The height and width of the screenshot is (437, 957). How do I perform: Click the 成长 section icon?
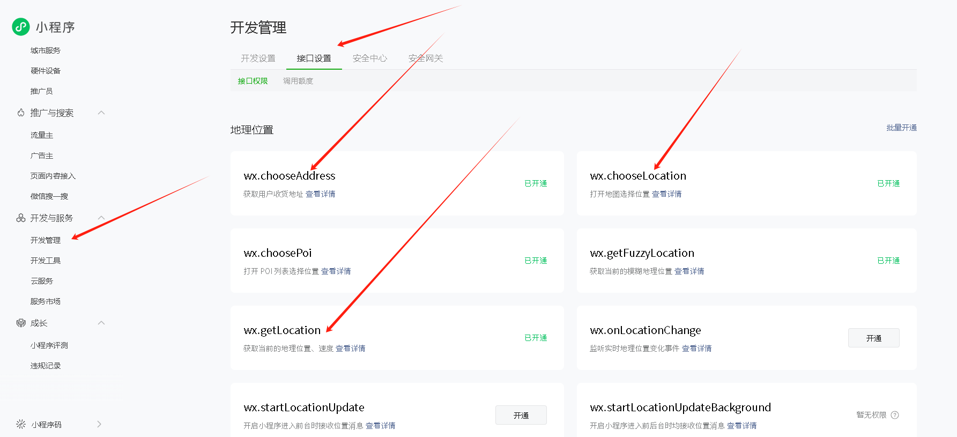21,323
